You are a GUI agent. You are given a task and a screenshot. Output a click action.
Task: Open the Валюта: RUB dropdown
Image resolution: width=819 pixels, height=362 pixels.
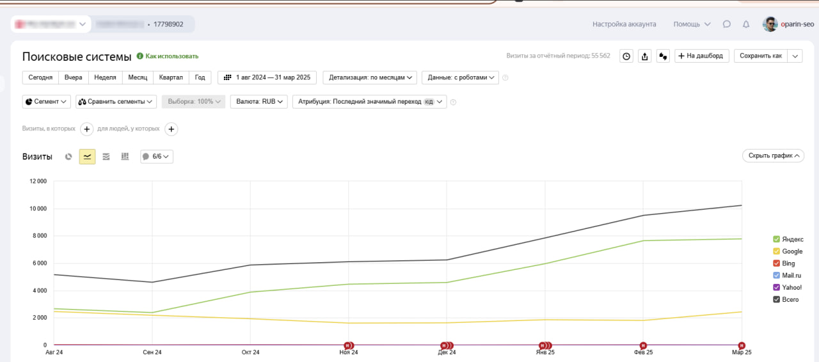pos(259,102)
